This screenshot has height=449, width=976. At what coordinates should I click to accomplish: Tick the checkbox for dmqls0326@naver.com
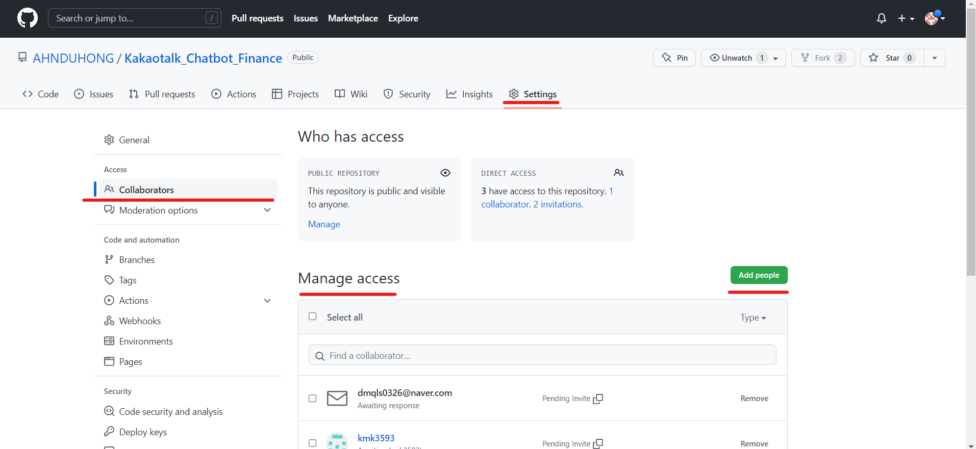click(313, 398)
